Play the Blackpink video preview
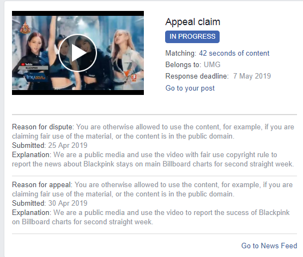Screen dimensions: 303x257 tap(77, 53)
